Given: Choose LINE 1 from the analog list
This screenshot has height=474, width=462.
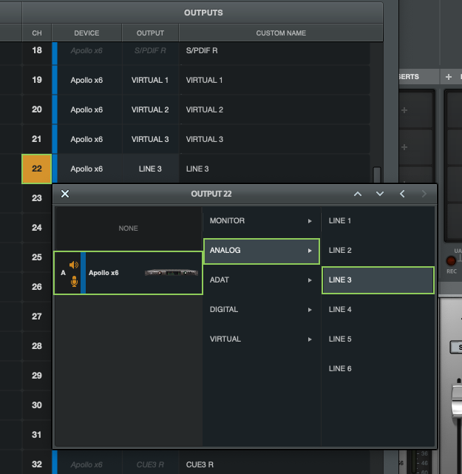Looking at the screenshot, I should pos(377,221).
